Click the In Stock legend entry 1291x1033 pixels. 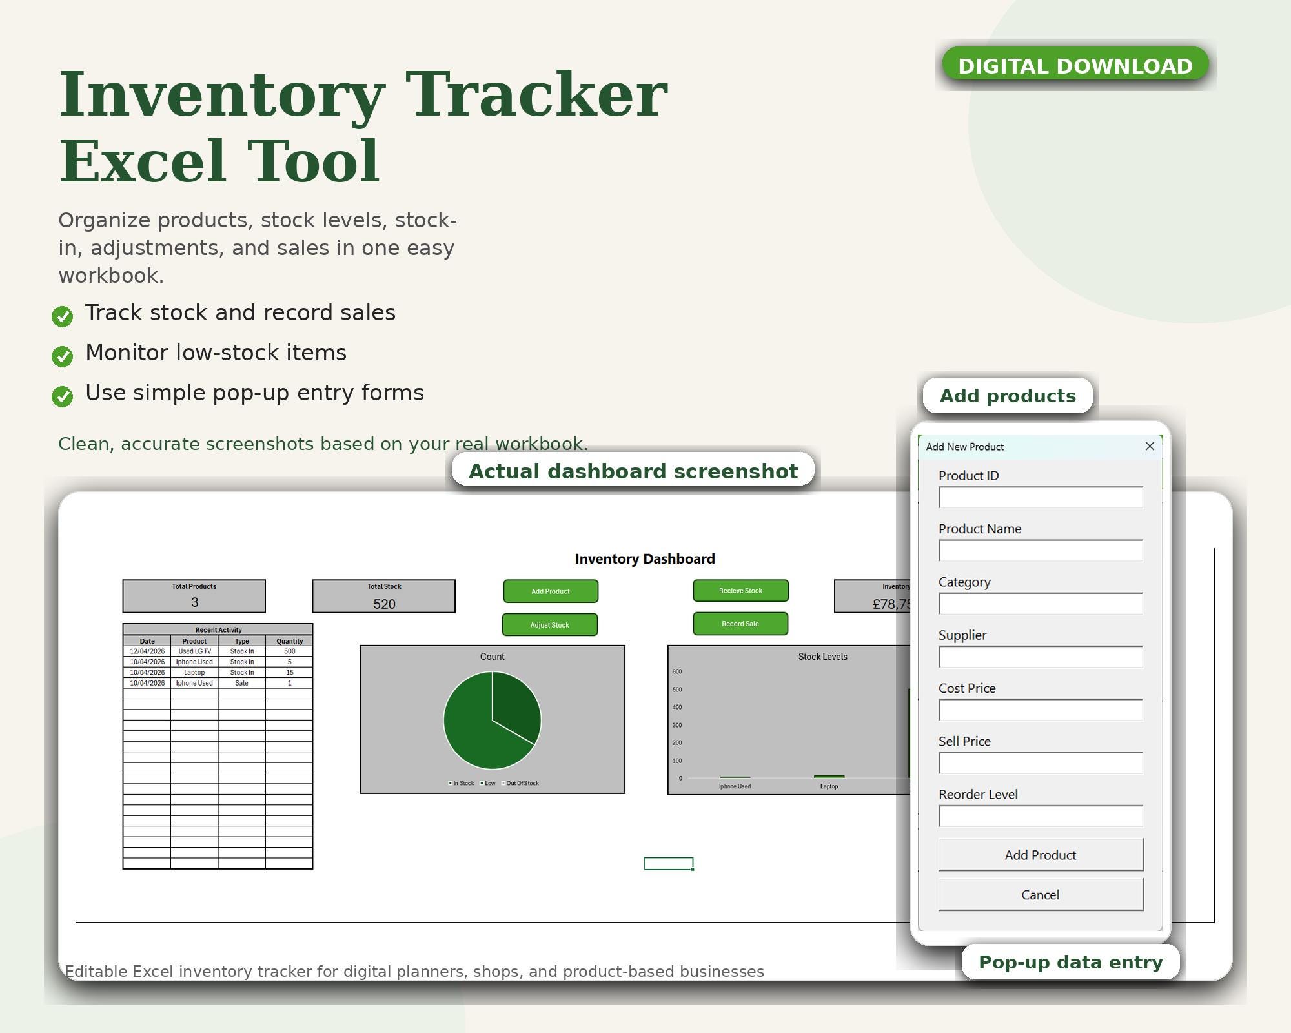(x=462, y=783)
